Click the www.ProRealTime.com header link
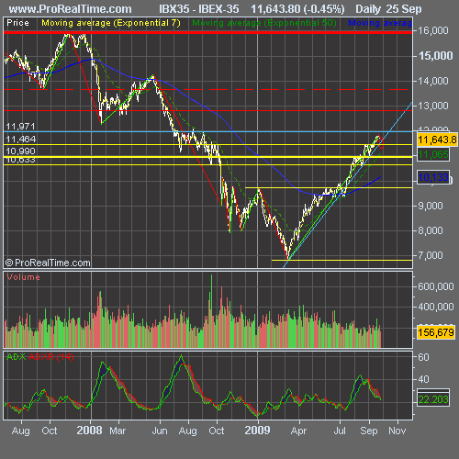Viewport: 459px width, 459px height. (x=70, y=9)
